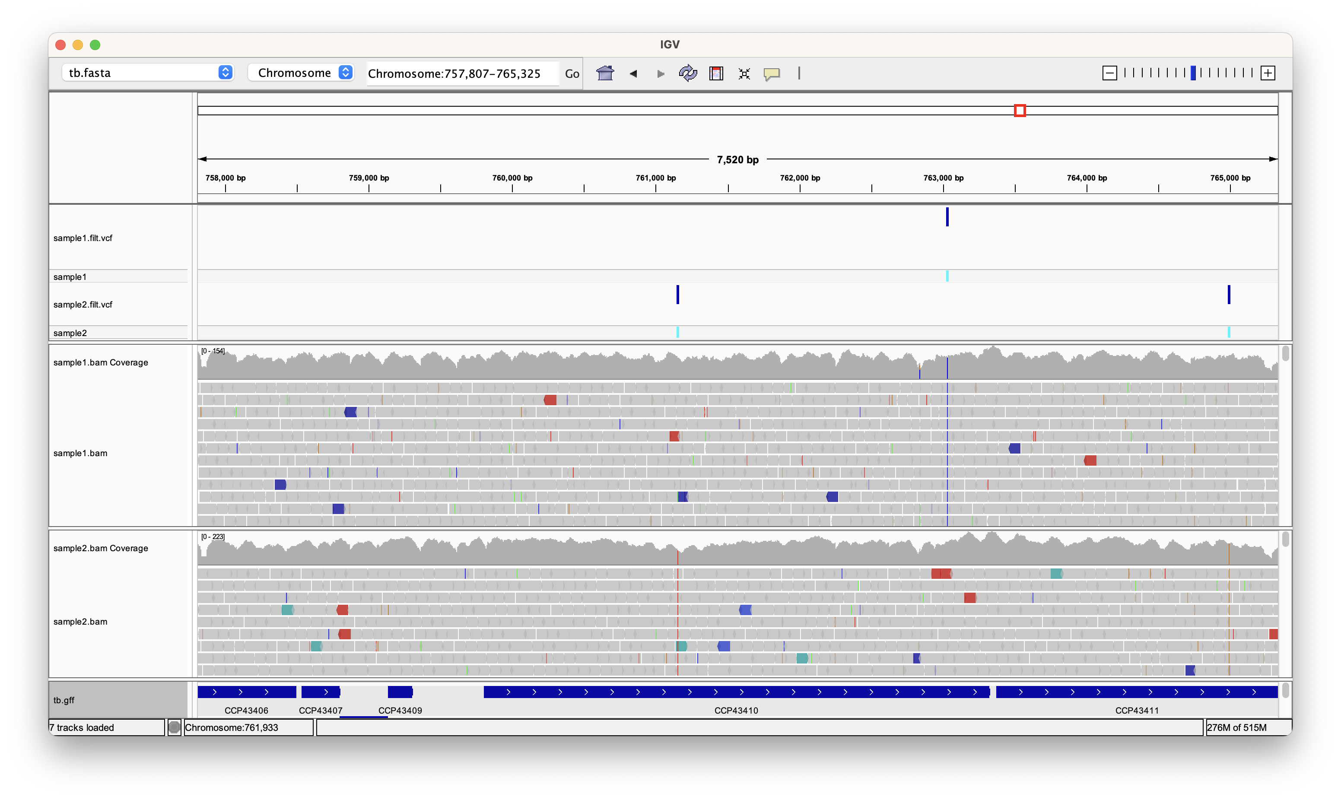Select the tb.gff annotation track name
1341x800 pixels.
pos(64,700)
